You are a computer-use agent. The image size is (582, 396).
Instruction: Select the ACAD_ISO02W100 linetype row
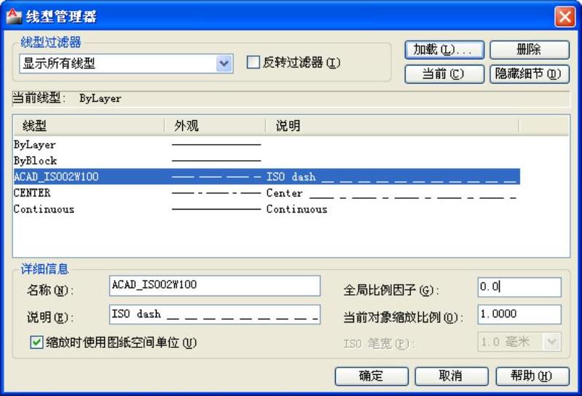(x=267, y=176)
